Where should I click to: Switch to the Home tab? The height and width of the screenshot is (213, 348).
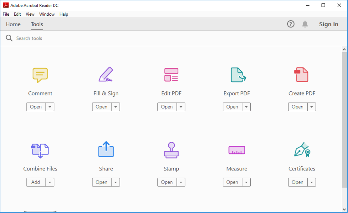pos(13,24)
